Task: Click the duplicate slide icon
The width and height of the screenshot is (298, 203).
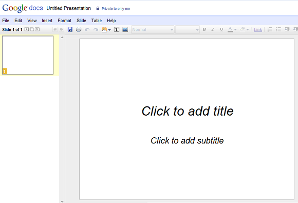Action: click(32, 29)
